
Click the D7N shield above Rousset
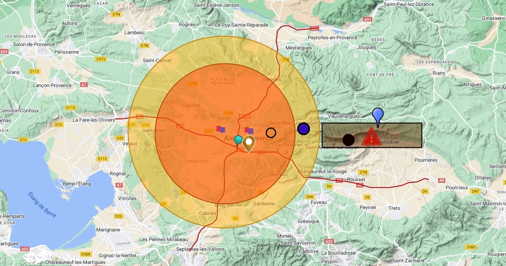coord(363,172)
